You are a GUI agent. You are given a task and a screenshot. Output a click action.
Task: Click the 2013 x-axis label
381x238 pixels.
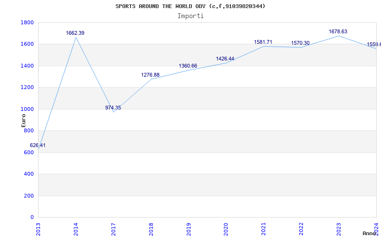[x=38, y=229]
